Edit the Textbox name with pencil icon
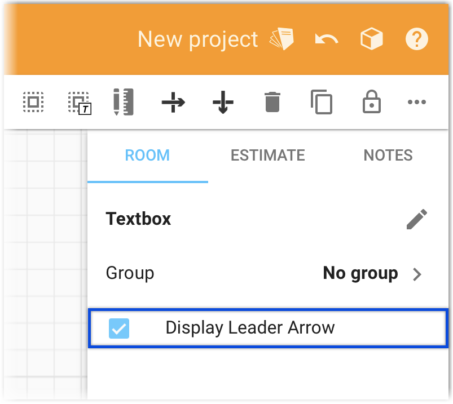The height and width of the screenshot is (404, 453). (416, 219)
